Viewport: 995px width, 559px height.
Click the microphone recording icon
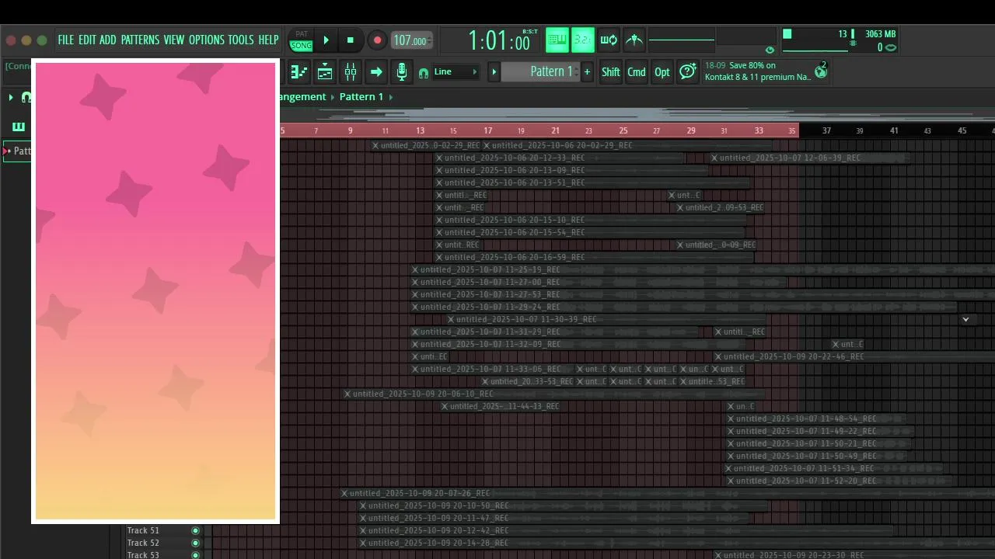(401, 72)
